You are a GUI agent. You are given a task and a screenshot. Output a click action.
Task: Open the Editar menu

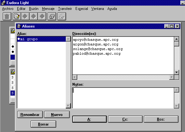(21, 9)
